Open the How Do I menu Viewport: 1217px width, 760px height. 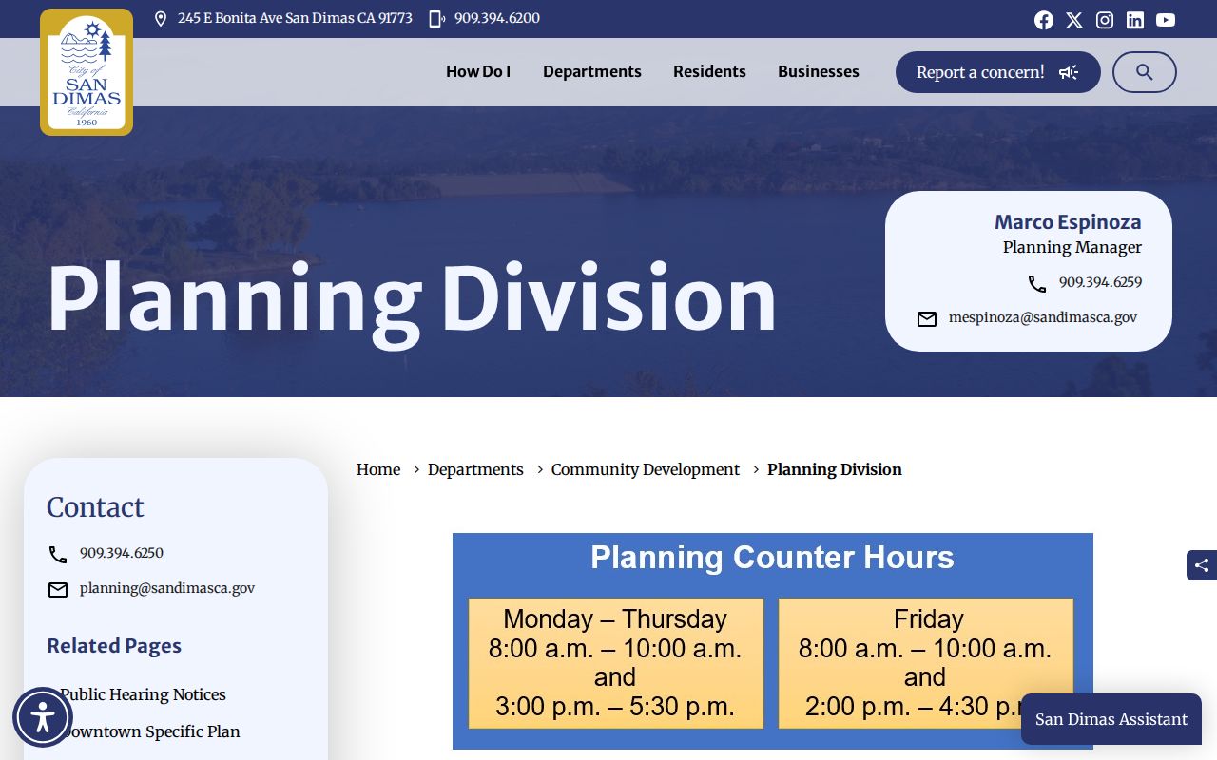tap(478, 71)
